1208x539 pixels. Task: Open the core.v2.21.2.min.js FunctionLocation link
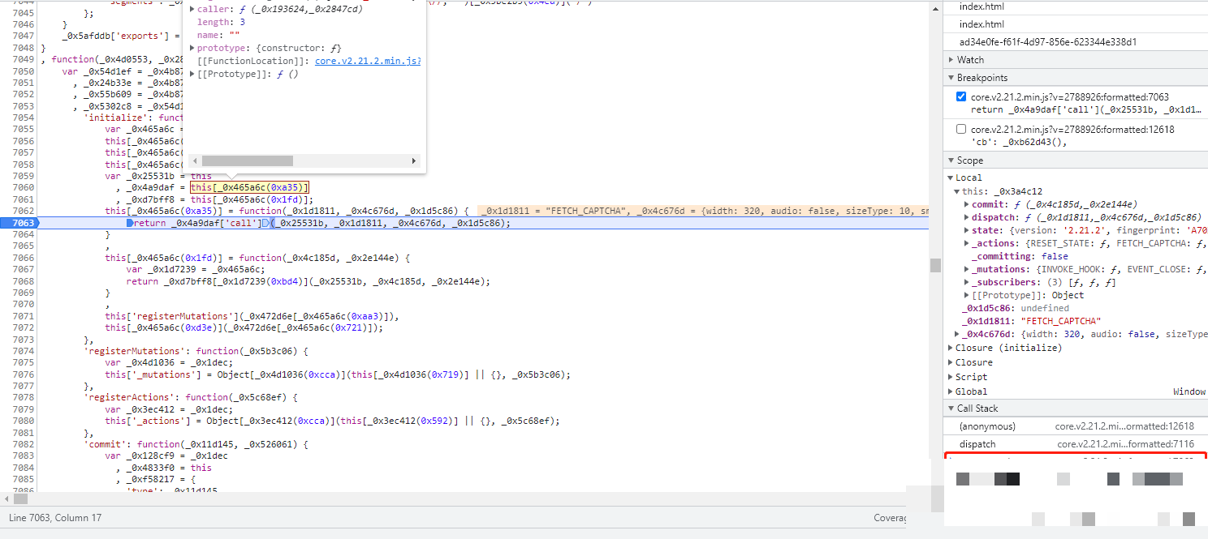pos(367,62)
